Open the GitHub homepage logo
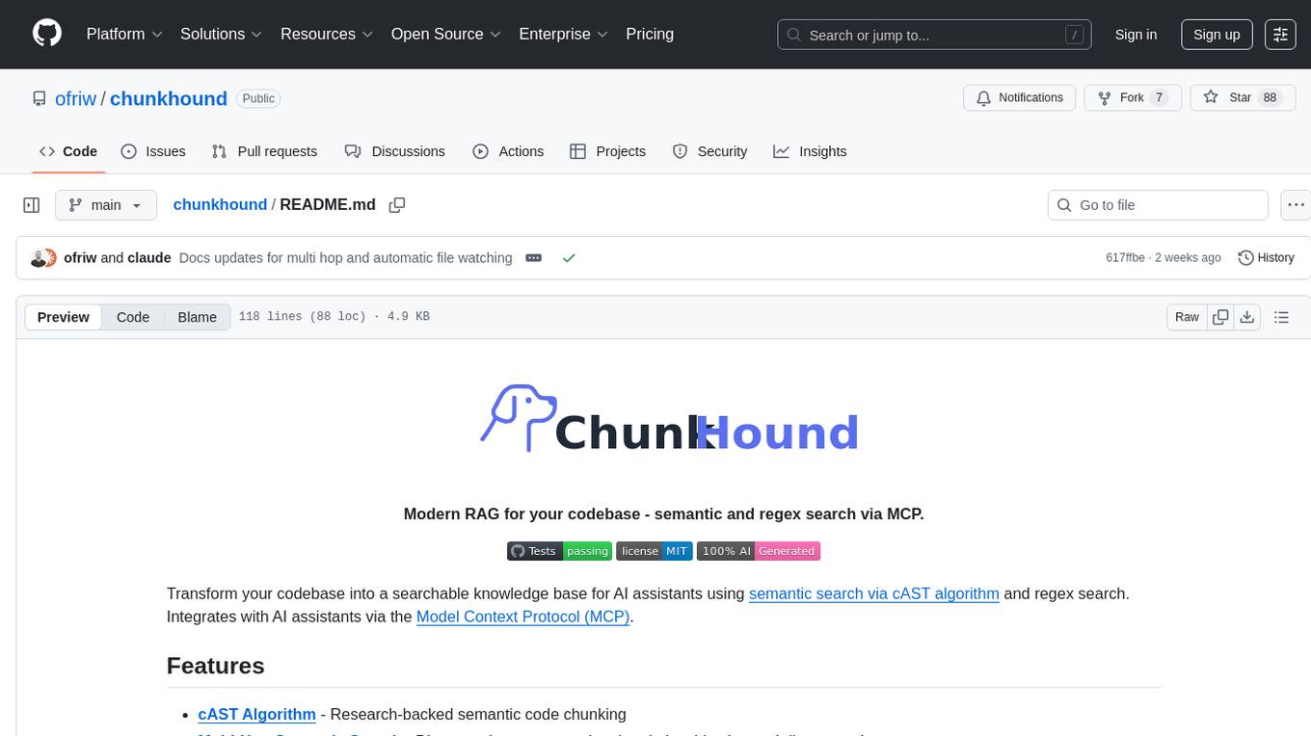Screen dimensions: 1311x736 (x=47, y=34)
